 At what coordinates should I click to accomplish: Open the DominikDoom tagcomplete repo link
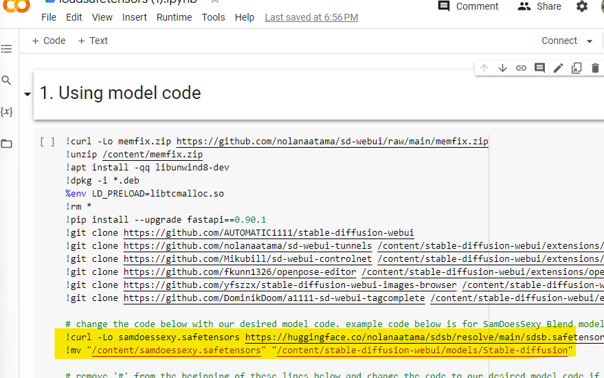coord(274,298)
